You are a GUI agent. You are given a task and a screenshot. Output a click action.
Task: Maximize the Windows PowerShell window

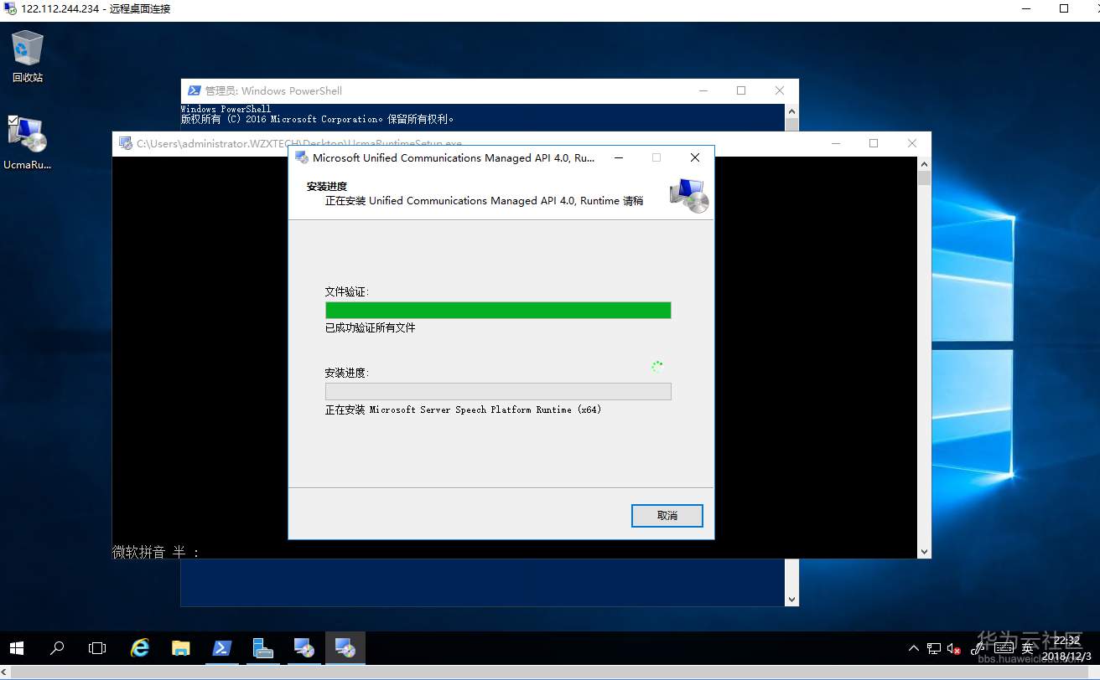pos(741,90)
